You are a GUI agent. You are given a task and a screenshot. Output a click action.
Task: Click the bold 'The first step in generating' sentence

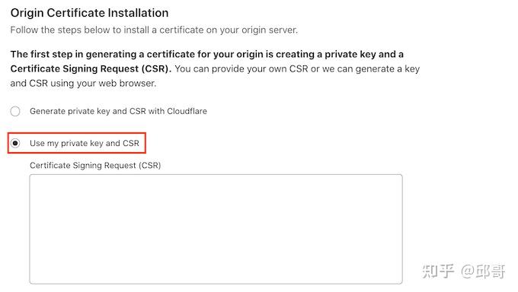(x=206, y=54)
